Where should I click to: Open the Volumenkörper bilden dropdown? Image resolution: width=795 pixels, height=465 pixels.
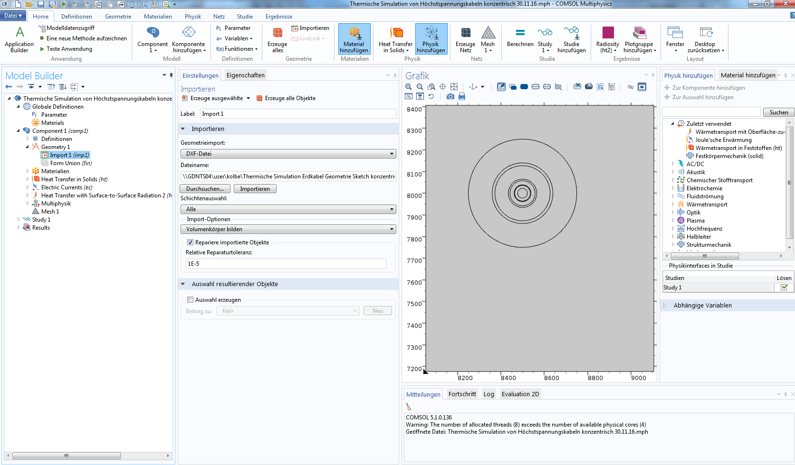[288, 229]
